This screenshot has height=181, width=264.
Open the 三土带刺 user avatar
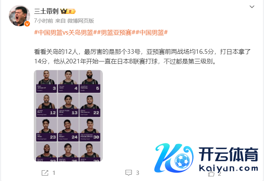pos(19,15)
